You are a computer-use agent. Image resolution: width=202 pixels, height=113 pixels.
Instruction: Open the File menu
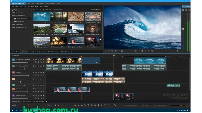pos(29,4)
